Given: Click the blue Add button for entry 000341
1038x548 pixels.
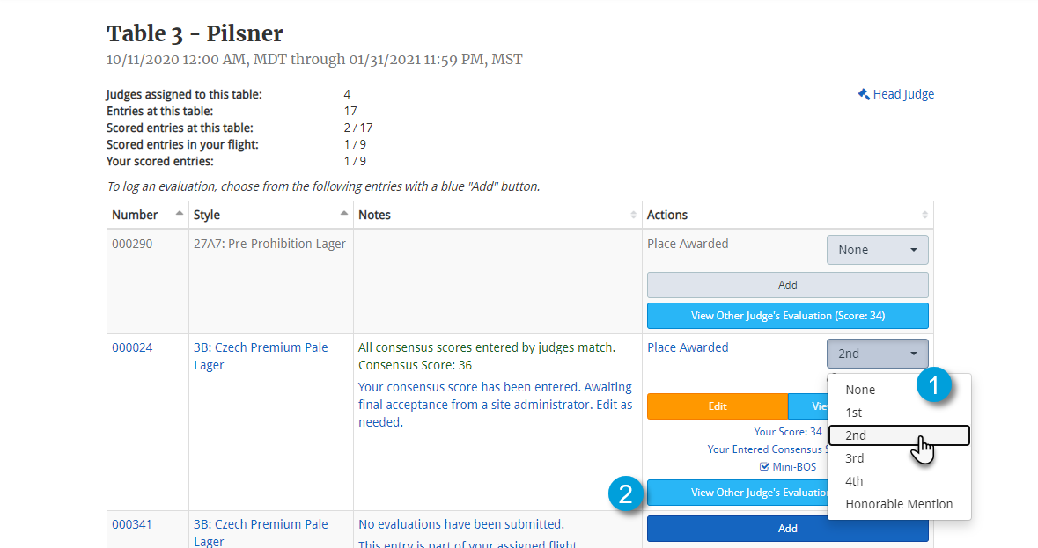Looking at the screenshot, I should [x=787, y=528].
